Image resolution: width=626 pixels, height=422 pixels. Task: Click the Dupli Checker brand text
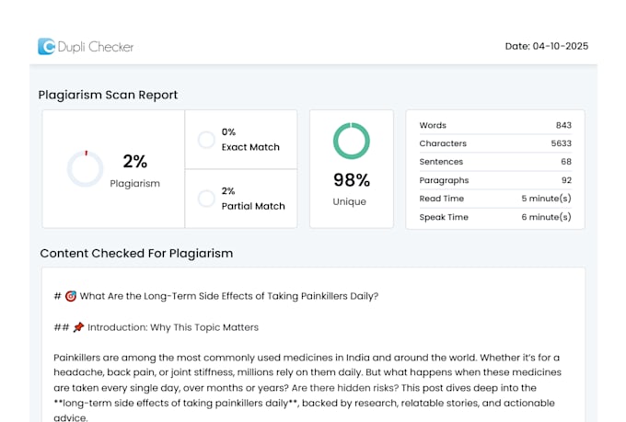click(x=96, y=47)
